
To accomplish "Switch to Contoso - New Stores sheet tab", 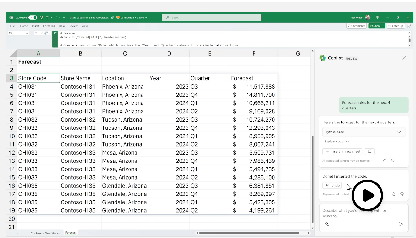I will click(45, 233).
